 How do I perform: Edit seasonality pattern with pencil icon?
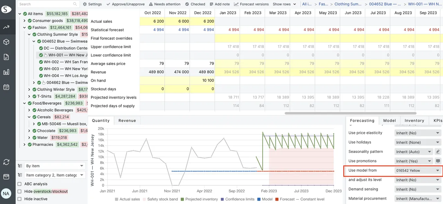438,151
